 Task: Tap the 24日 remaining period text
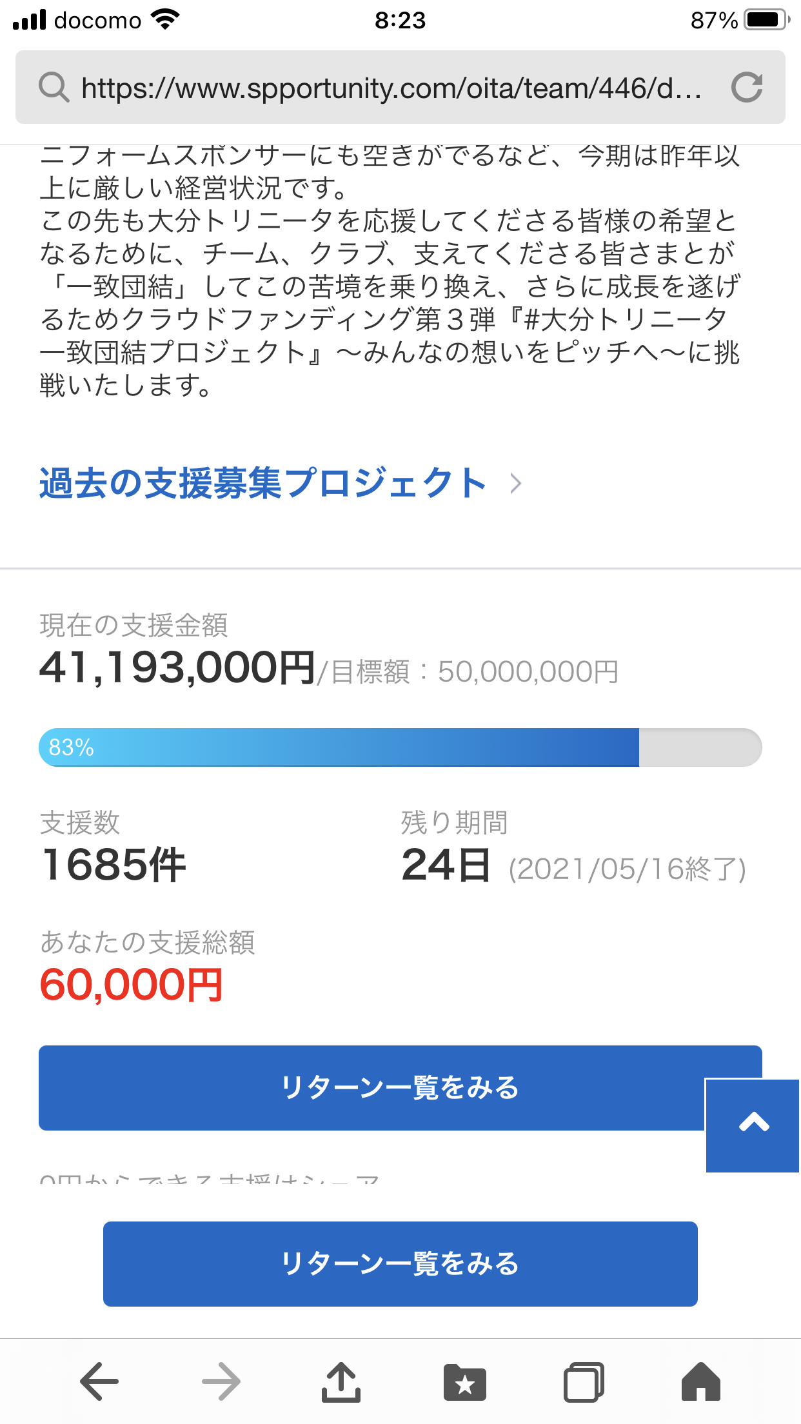tap(446, 864)
